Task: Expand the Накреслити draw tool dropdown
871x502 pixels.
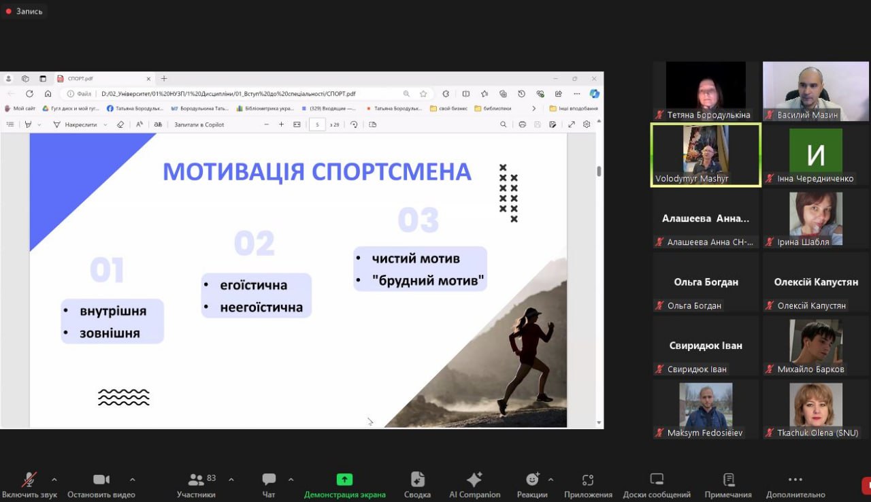Action: point(105,124)
